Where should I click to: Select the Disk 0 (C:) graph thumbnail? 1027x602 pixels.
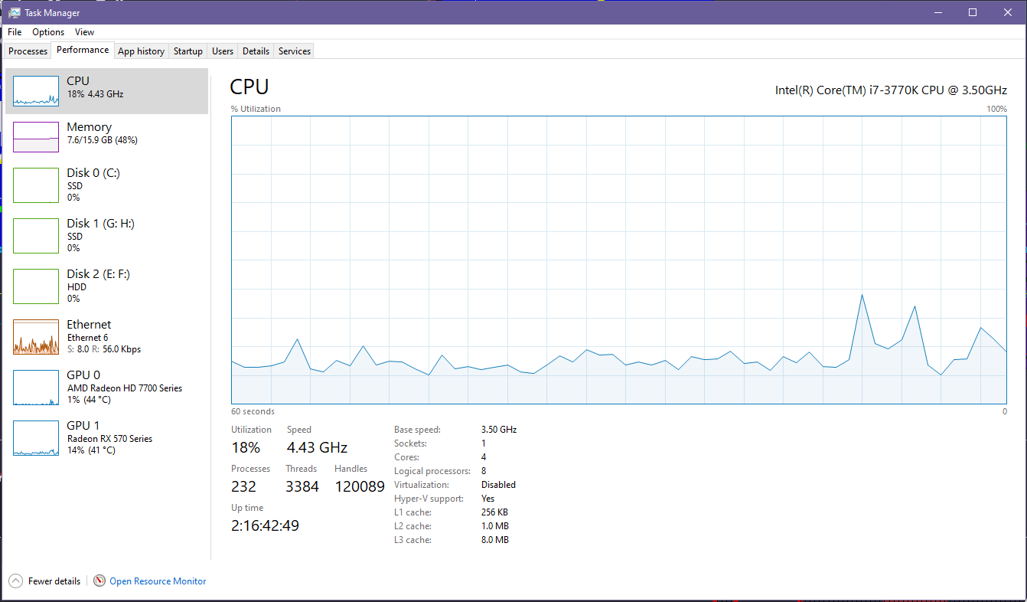pos(36,185)
